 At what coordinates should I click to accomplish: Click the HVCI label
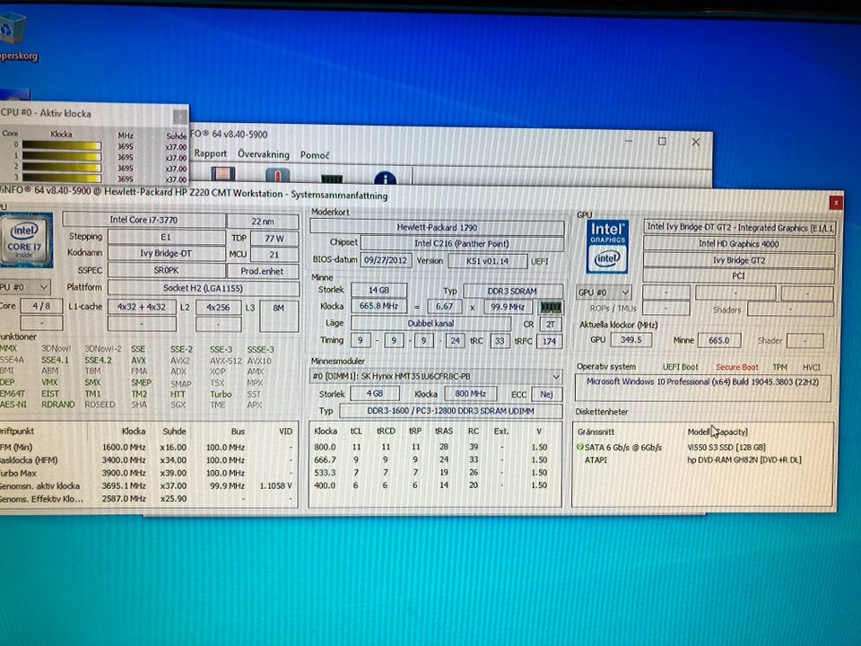(812, 367)
